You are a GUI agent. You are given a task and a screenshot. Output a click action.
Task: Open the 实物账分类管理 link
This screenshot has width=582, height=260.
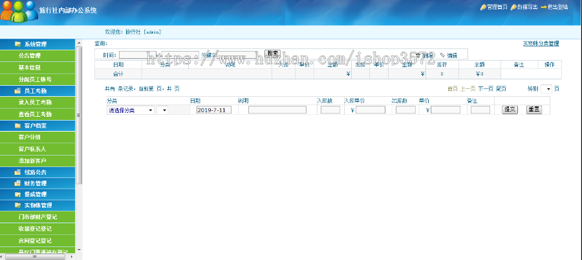point(541,44)
